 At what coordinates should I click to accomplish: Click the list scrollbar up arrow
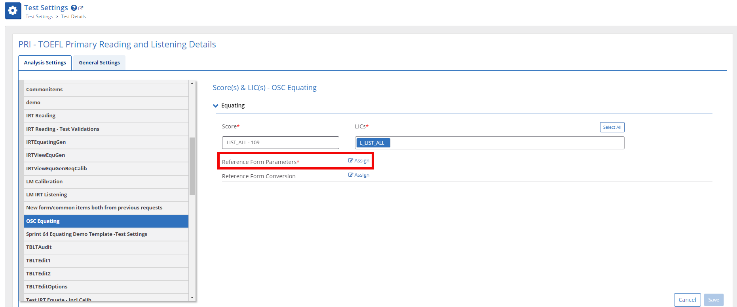pos(192,83)
